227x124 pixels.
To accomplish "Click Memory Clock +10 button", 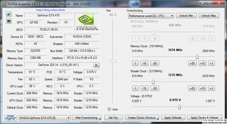I will coord(202,63).
